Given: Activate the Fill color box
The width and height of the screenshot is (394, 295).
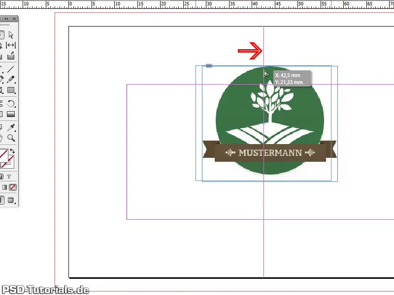Looking at the screenshot, I should [x=3, y=155].
